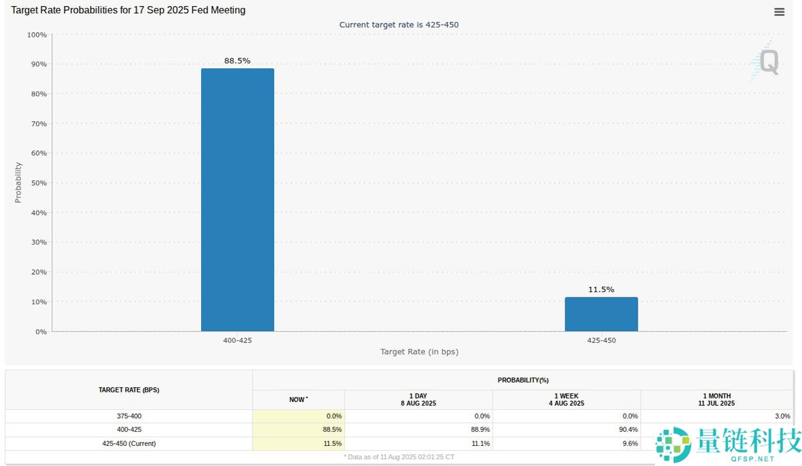The width and height of the screenshot is (802, 466).
Task: Select the NOW column header
Action: [x=298, y=400]
